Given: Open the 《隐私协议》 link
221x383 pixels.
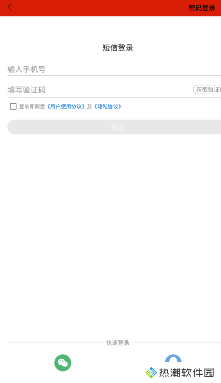Looking at the screenshot, I should (108, 107).
